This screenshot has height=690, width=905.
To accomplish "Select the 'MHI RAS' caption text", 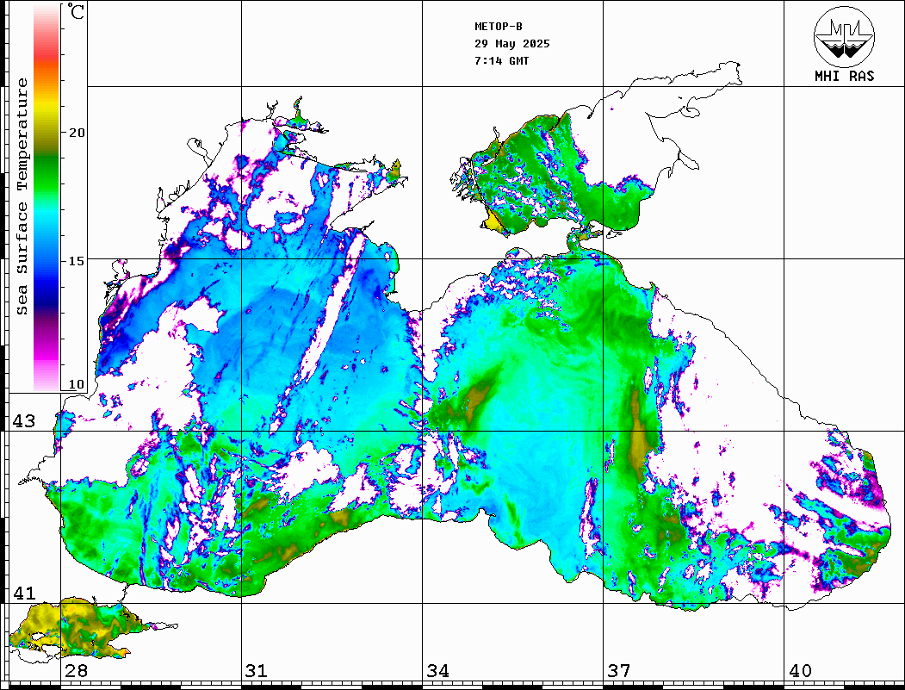I will point(845,76).
